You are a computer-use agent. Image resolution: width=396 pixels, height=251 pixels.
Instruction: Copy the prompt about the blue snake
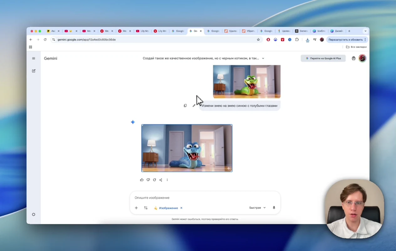tap(185, 106)
